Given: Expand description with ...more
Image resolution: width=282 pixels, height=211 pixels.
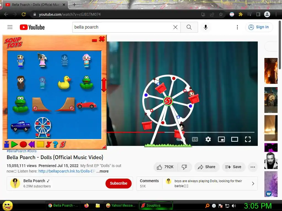Looking at the screenshot, I should 102,171.
